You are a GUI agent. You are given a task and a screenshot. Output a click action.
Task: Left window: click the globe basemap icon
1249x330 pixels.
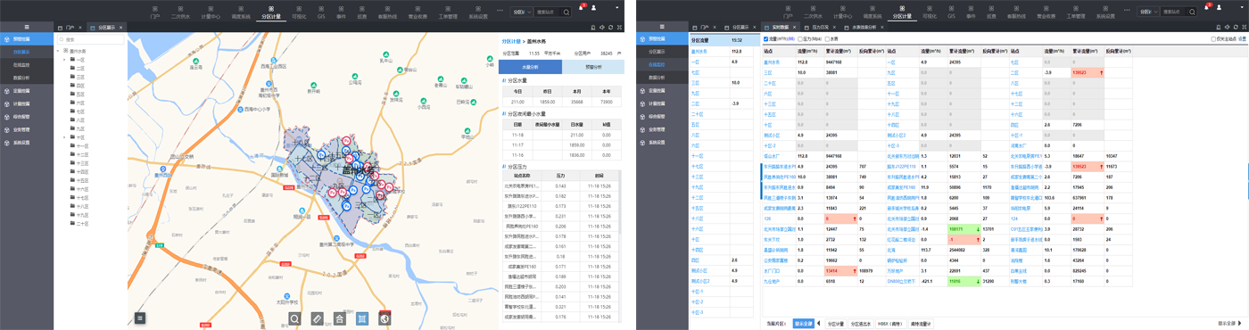click(x=385, y=318)
